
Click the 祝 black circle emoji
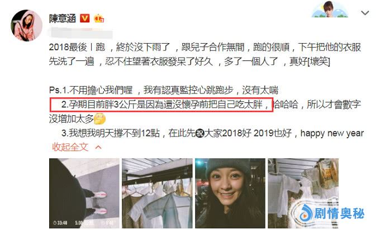click(x=200, y=133)
